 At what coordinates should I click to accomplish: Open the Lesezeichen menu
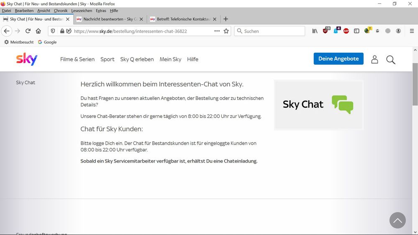tap(82, 10)
